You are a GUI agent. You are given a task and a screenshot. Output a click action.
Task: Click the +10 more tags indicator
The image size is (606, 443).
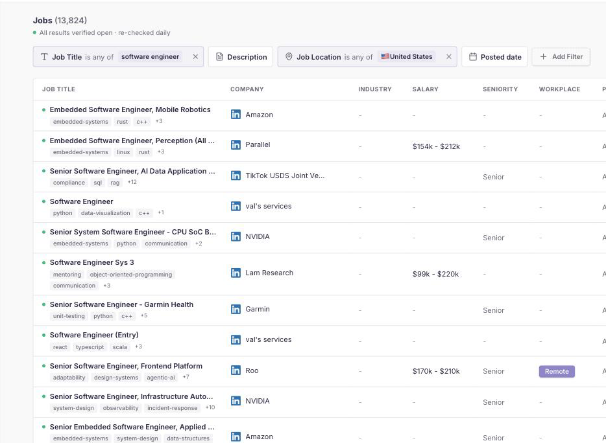coord(210,407)
